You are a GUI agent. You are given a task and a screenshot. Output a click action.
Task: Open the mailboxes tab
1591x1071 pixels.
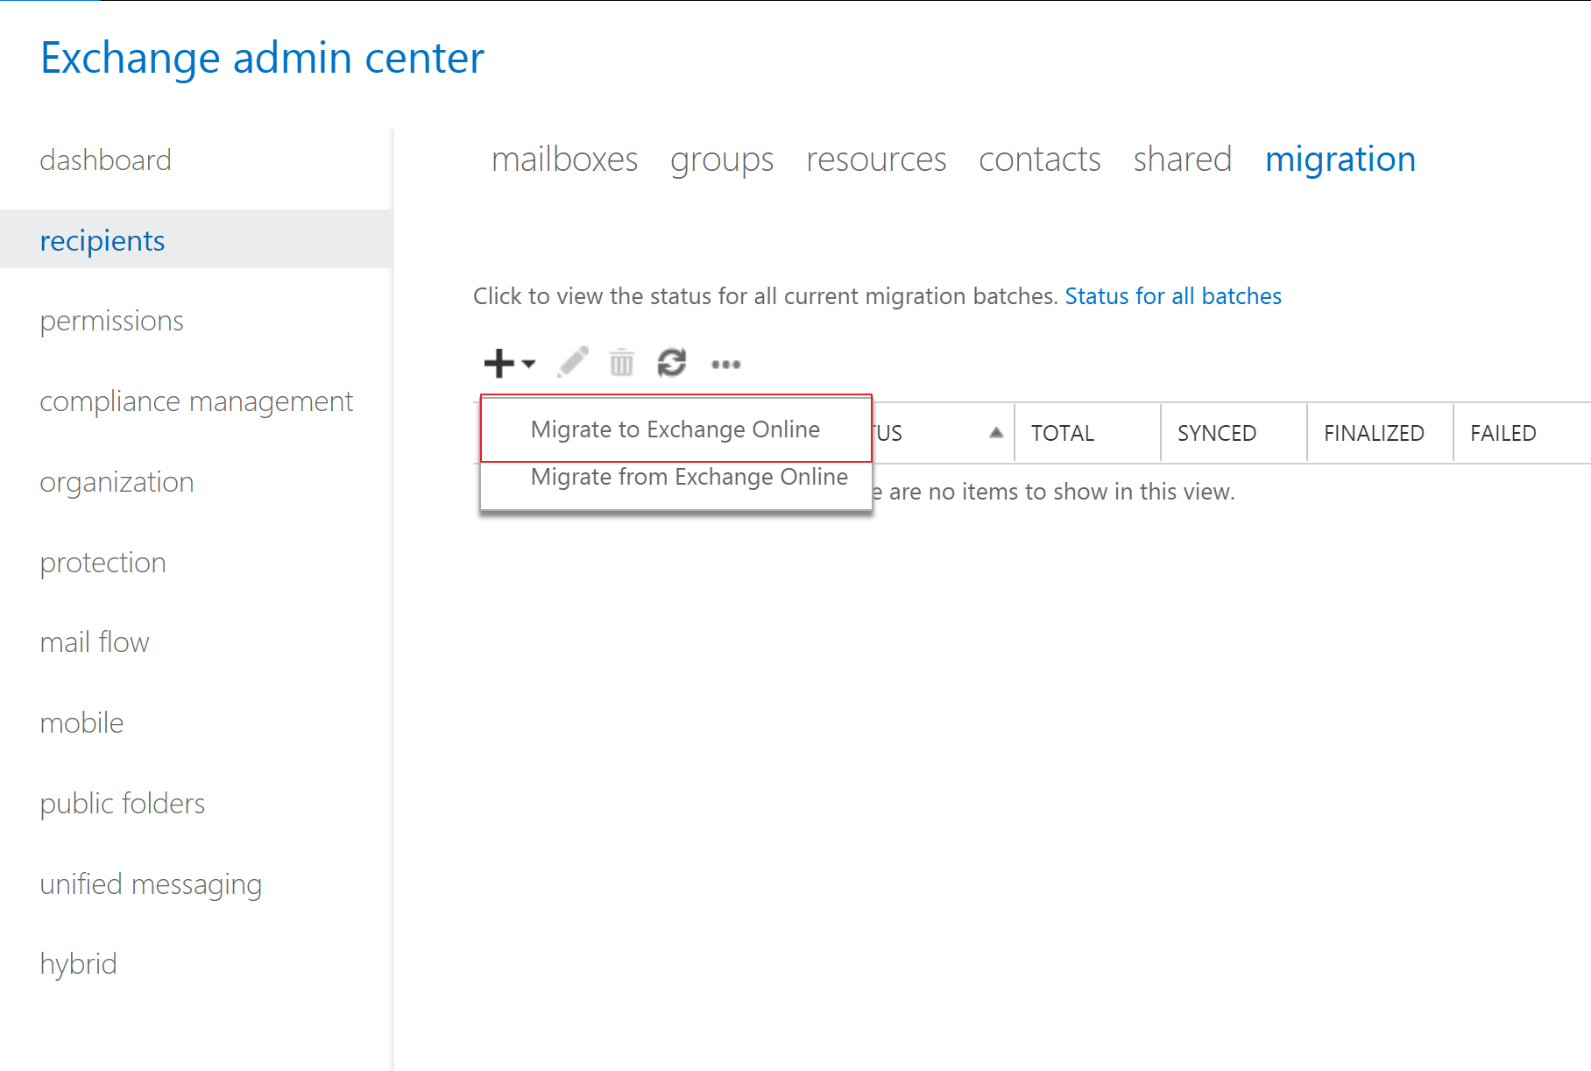tap(564, 160)
